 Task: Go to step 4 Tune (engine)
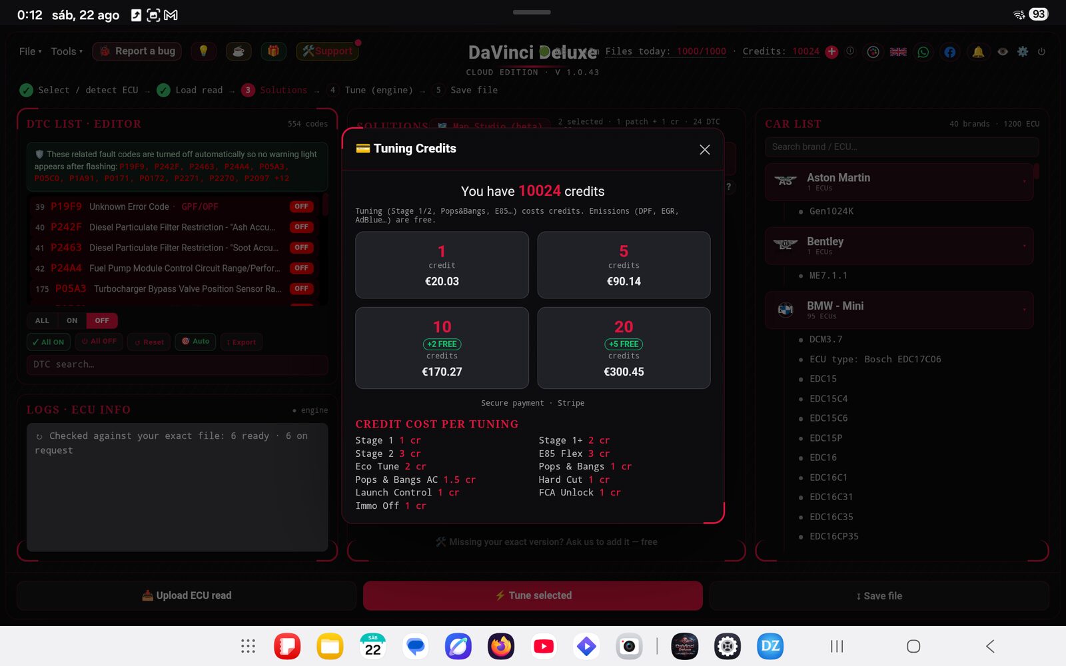370,90
